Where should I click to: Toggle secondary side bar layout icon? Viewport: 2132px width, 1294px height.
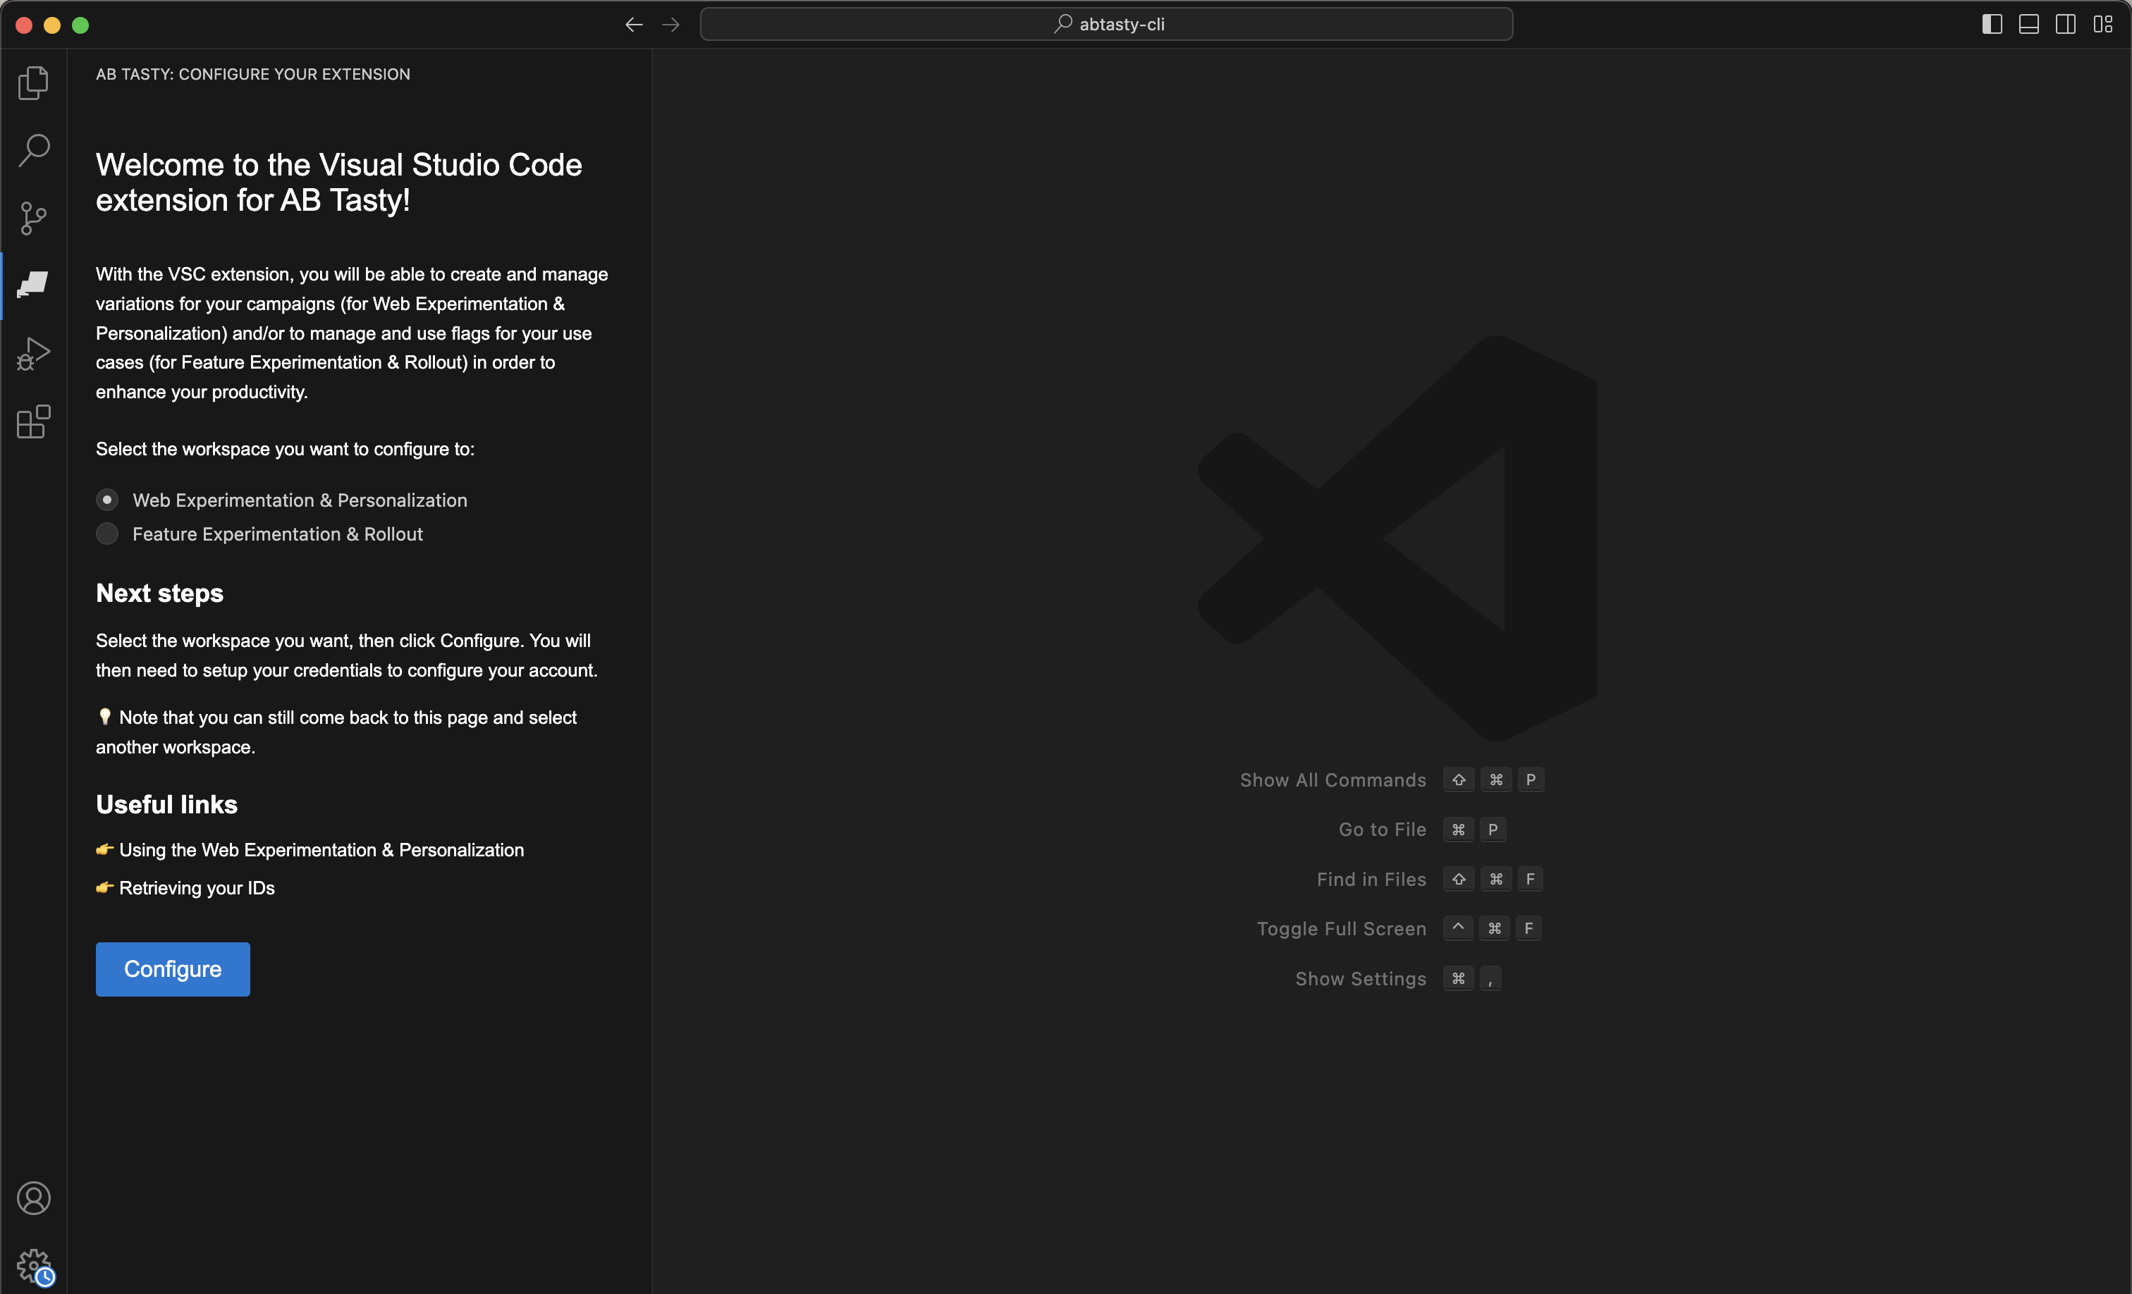[2066, 24]
